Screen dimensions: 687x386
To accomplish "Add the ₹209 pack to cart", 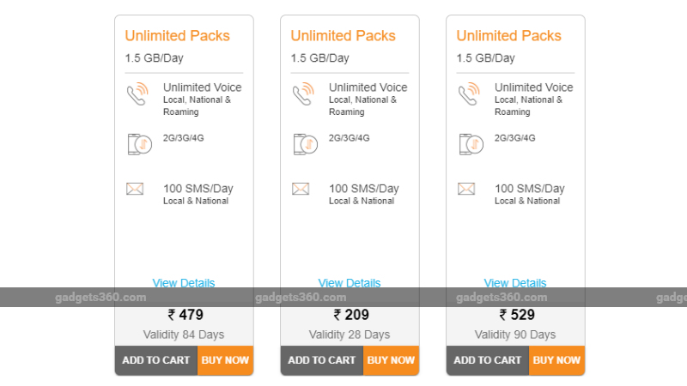I will [321, 360].
